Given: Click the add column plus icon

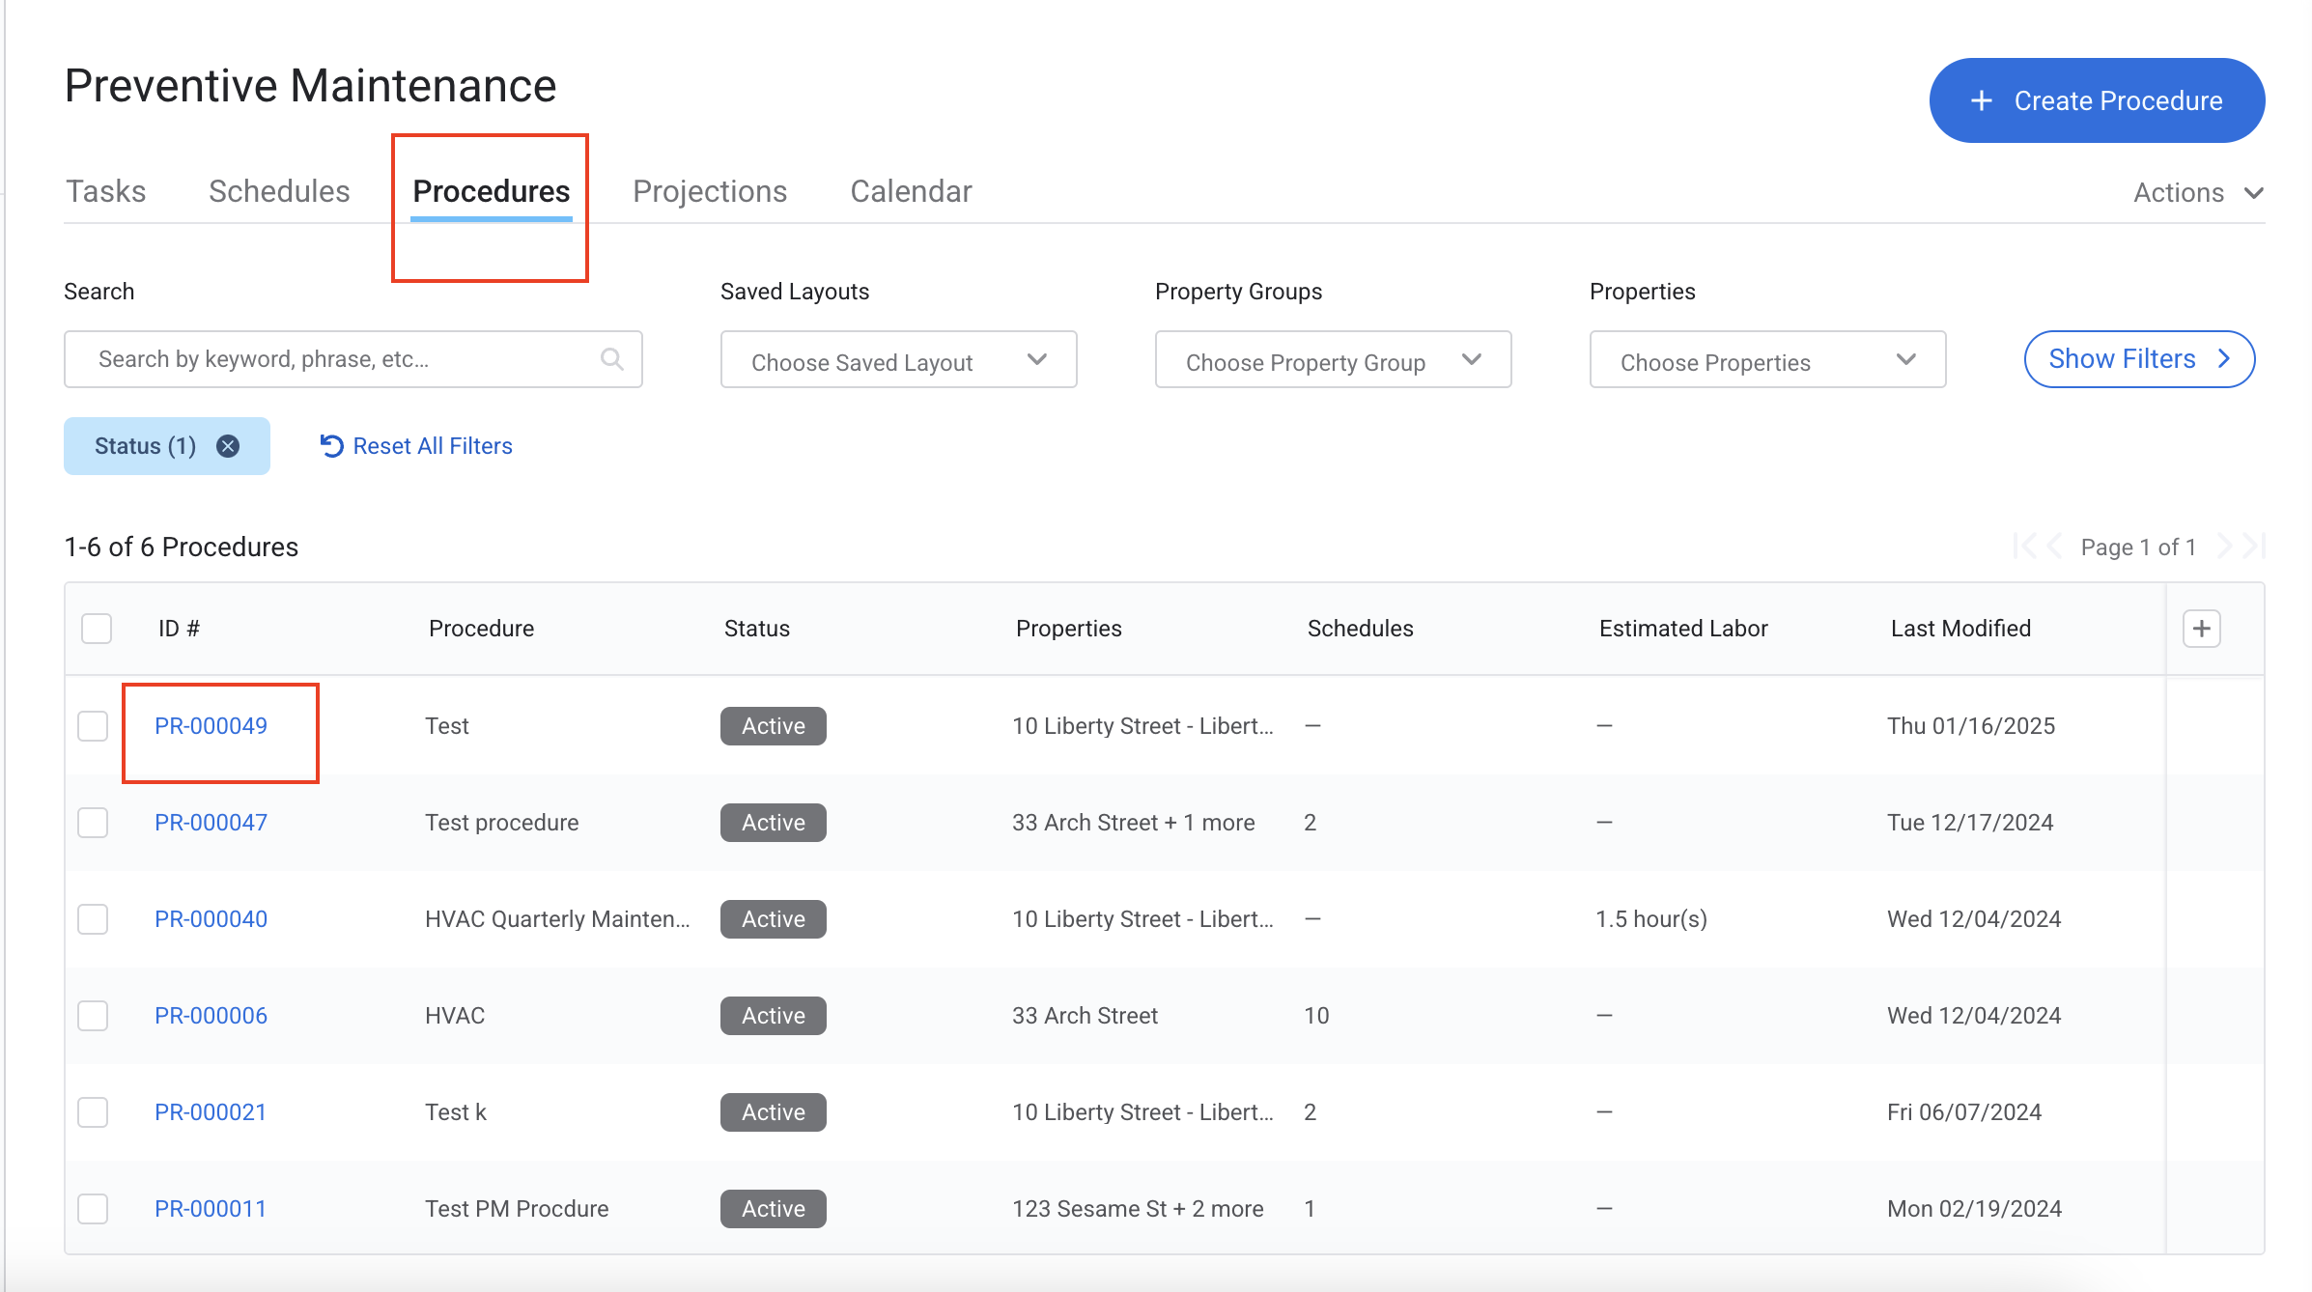Looking at the screenshot, I should 2201,629.
